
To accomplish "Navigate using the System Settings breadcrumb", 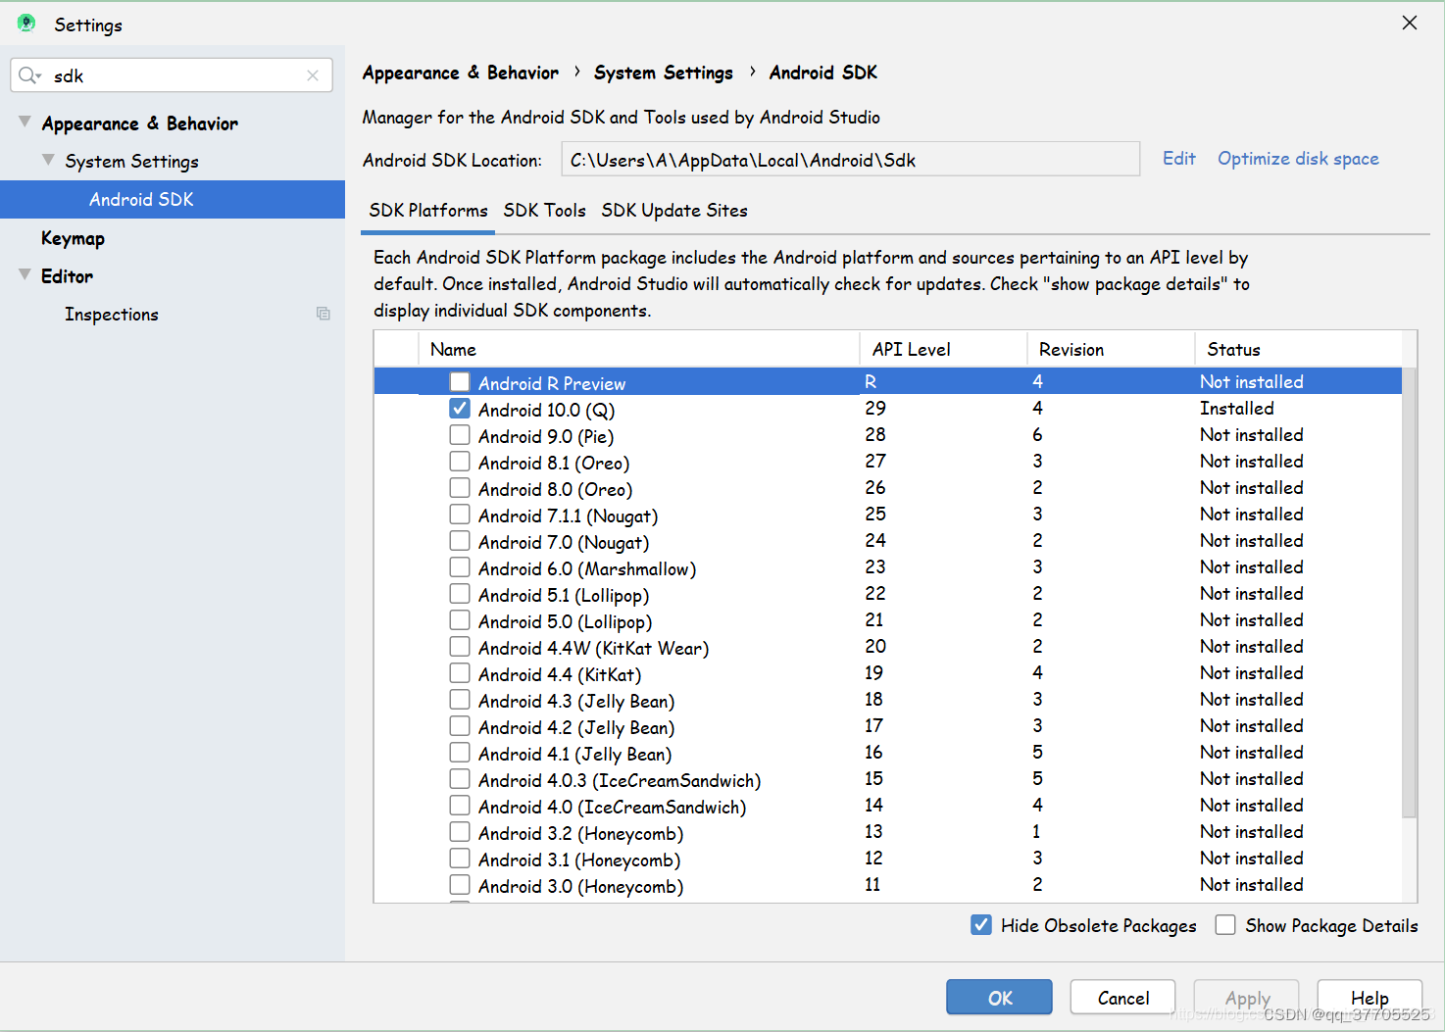I will [x=663, y=72].
